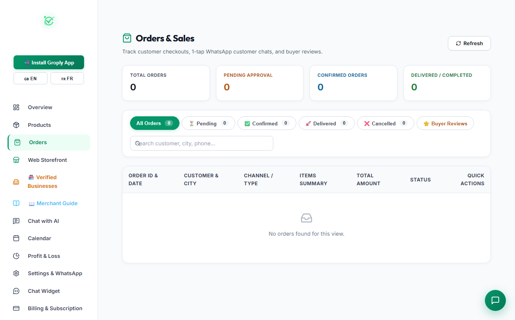Open Overview via its grid icon
The width and height of the screenshot is (515, 320).
point(16,107)
